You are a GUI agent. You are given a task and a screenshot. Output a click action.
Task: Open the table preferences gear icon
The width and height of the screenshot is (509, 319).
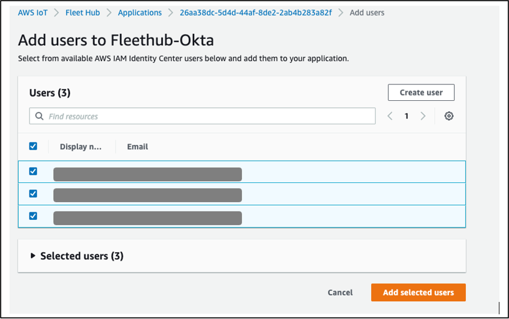tap(448, 116)
